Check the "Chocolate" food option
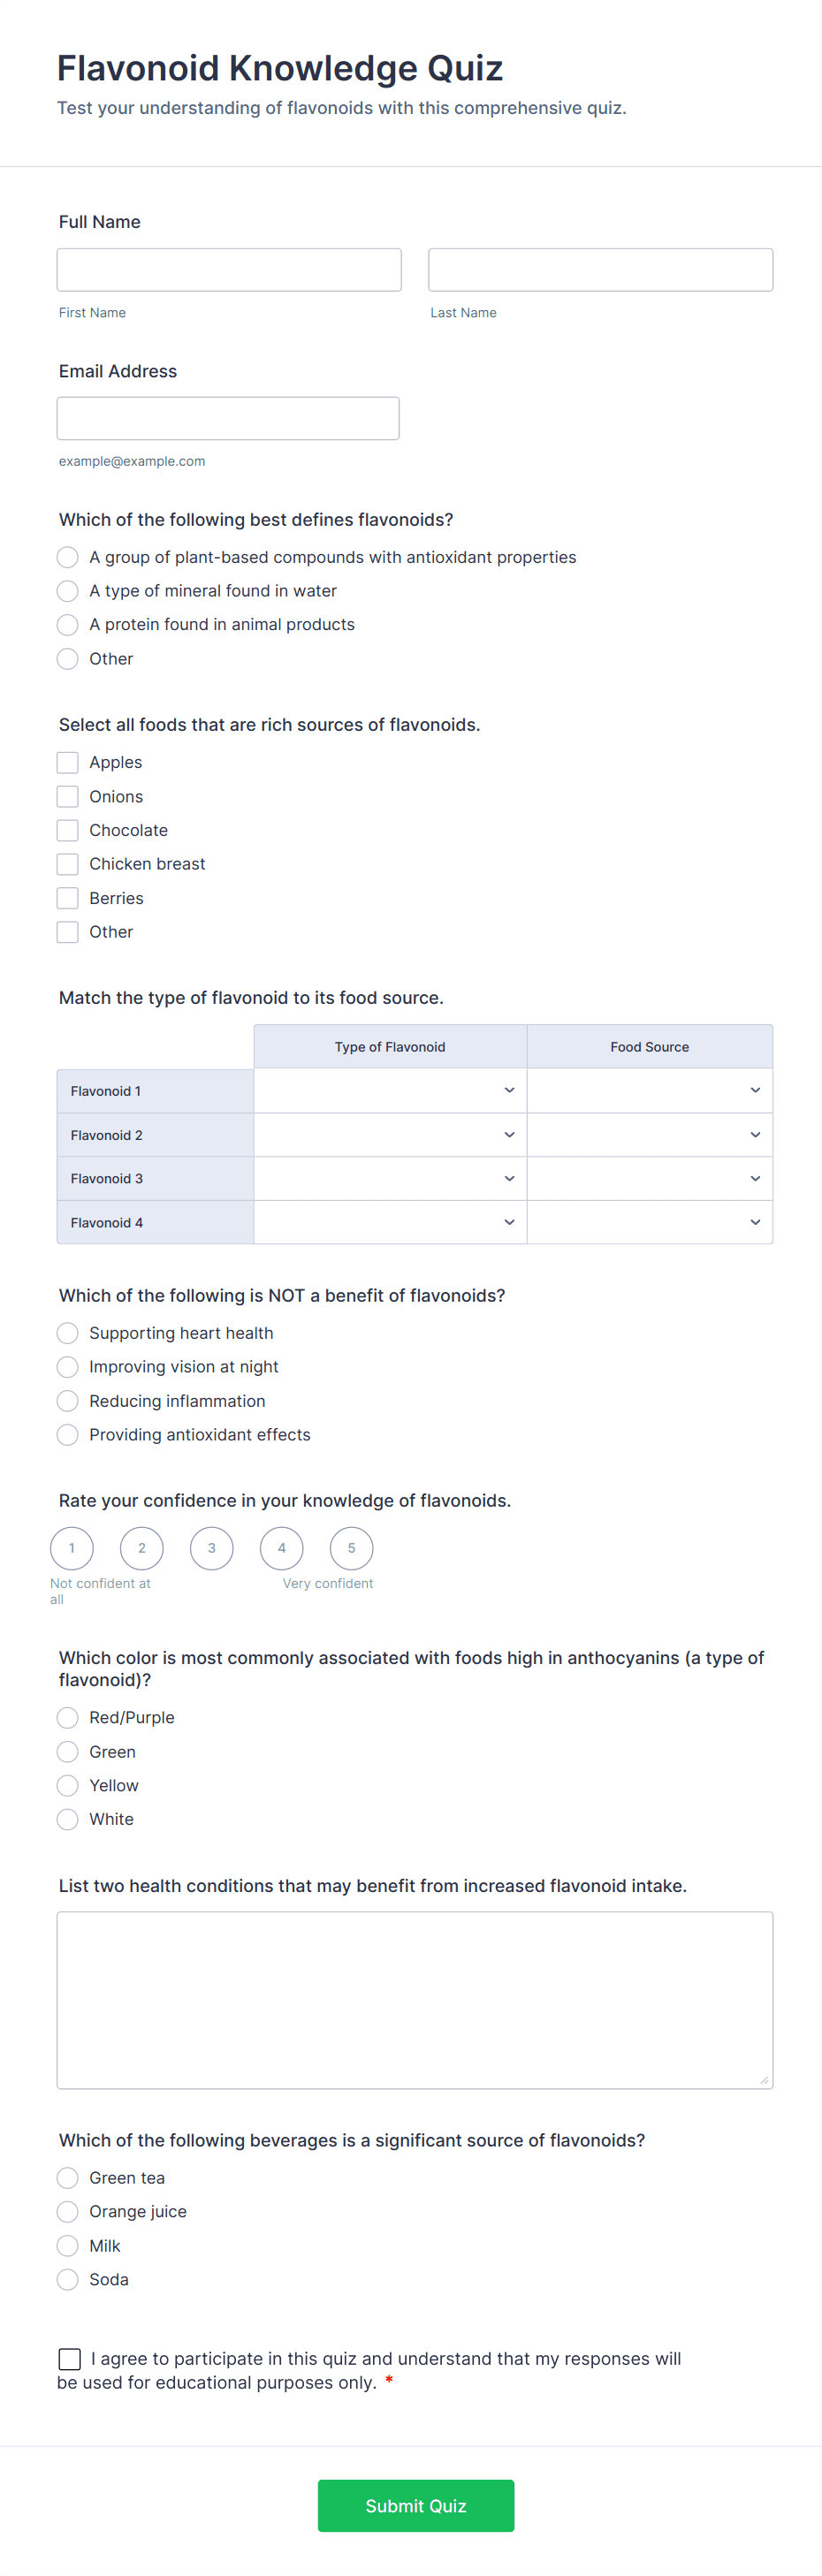Image resolution: width=822 pixels, height=2576 pixels. [x=67, y=830]
